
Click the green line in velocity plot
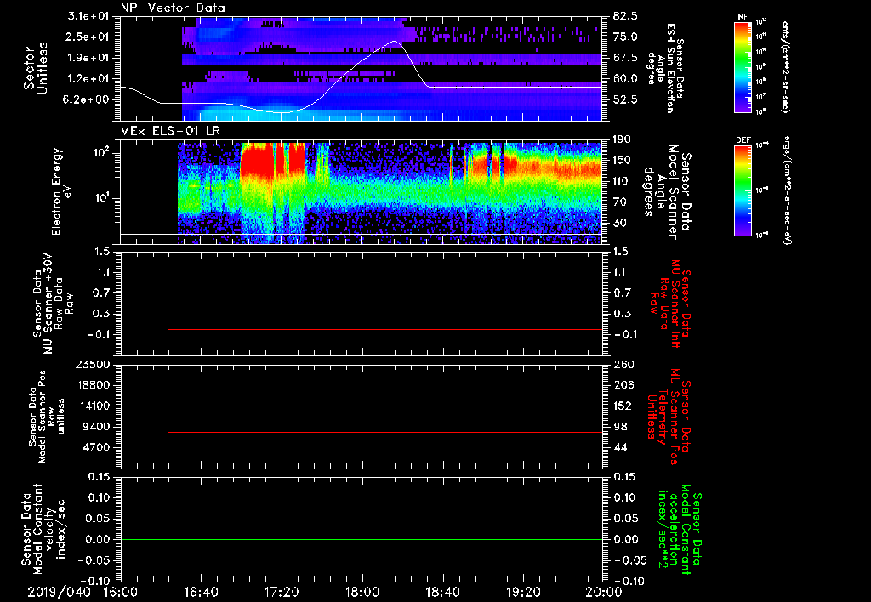[x=361, y=539]
